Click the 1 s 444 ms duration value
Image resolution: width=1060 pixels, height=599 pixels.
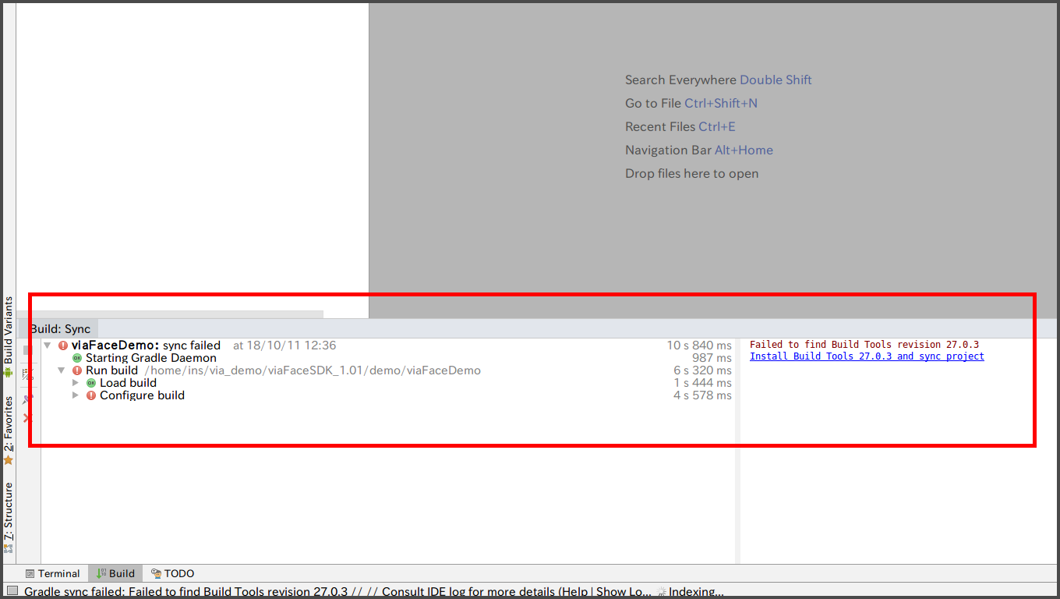[x=703, y=383]
